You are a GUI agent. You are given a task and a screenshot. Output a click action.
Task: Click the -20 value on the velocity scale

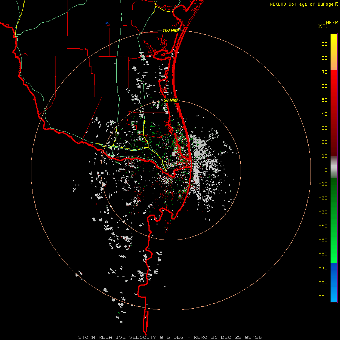click(x=323, y=198)
